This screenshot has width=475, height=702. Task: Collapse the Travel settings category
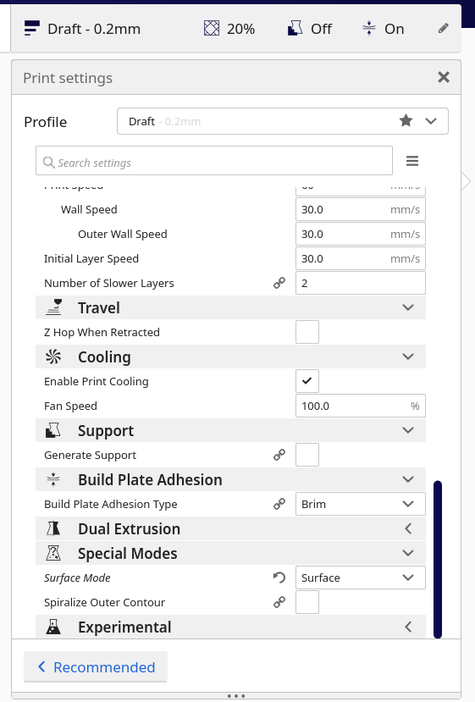point(230,307)
